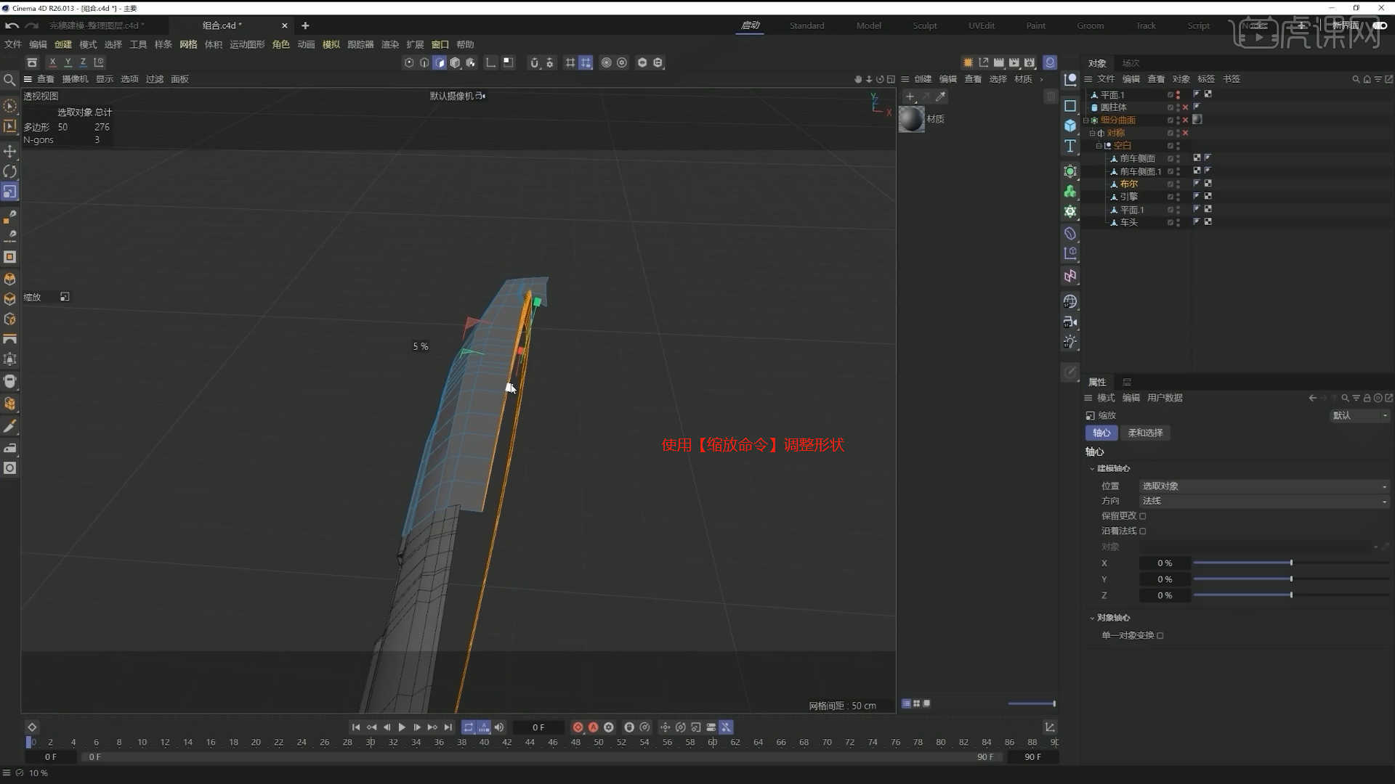Switch to edges mode icon

[424, 62]
